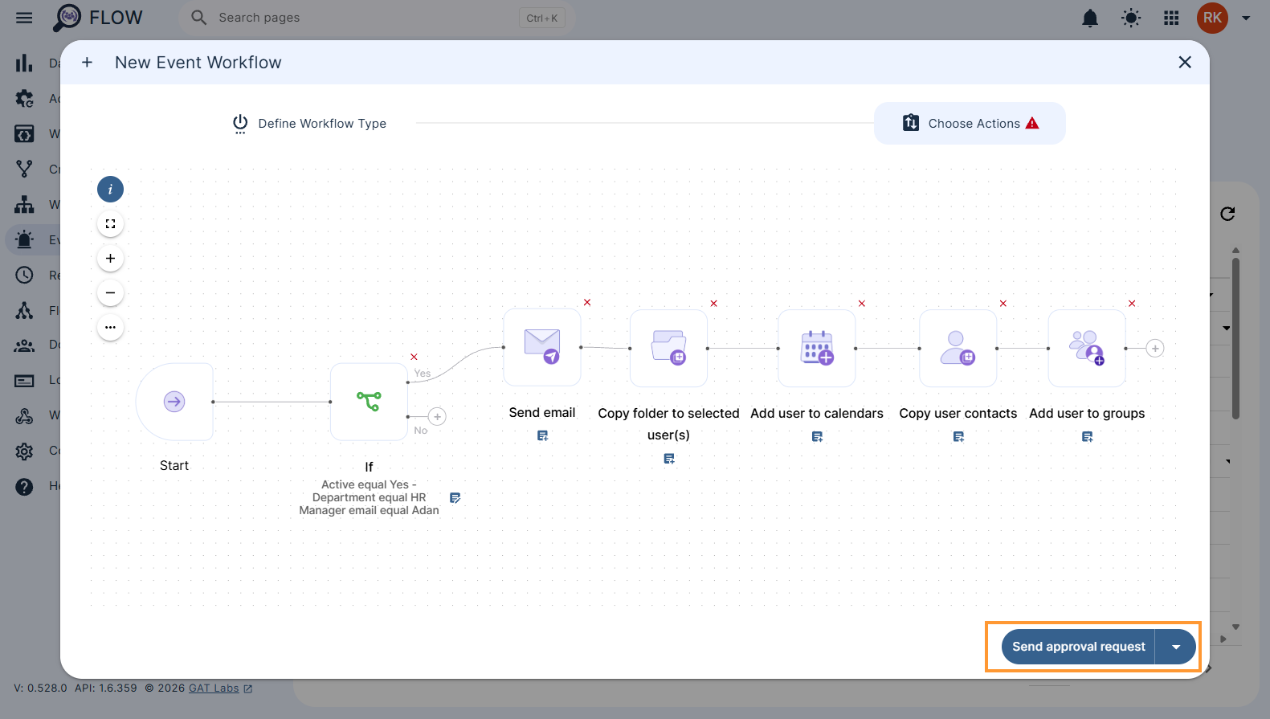Screen dimensions: 1270x719
Task: Expand the account dropdown arrow
Action: point(1246,18)
